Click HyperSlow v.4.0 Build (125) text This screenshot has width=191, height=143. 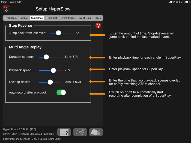(19, 129)
